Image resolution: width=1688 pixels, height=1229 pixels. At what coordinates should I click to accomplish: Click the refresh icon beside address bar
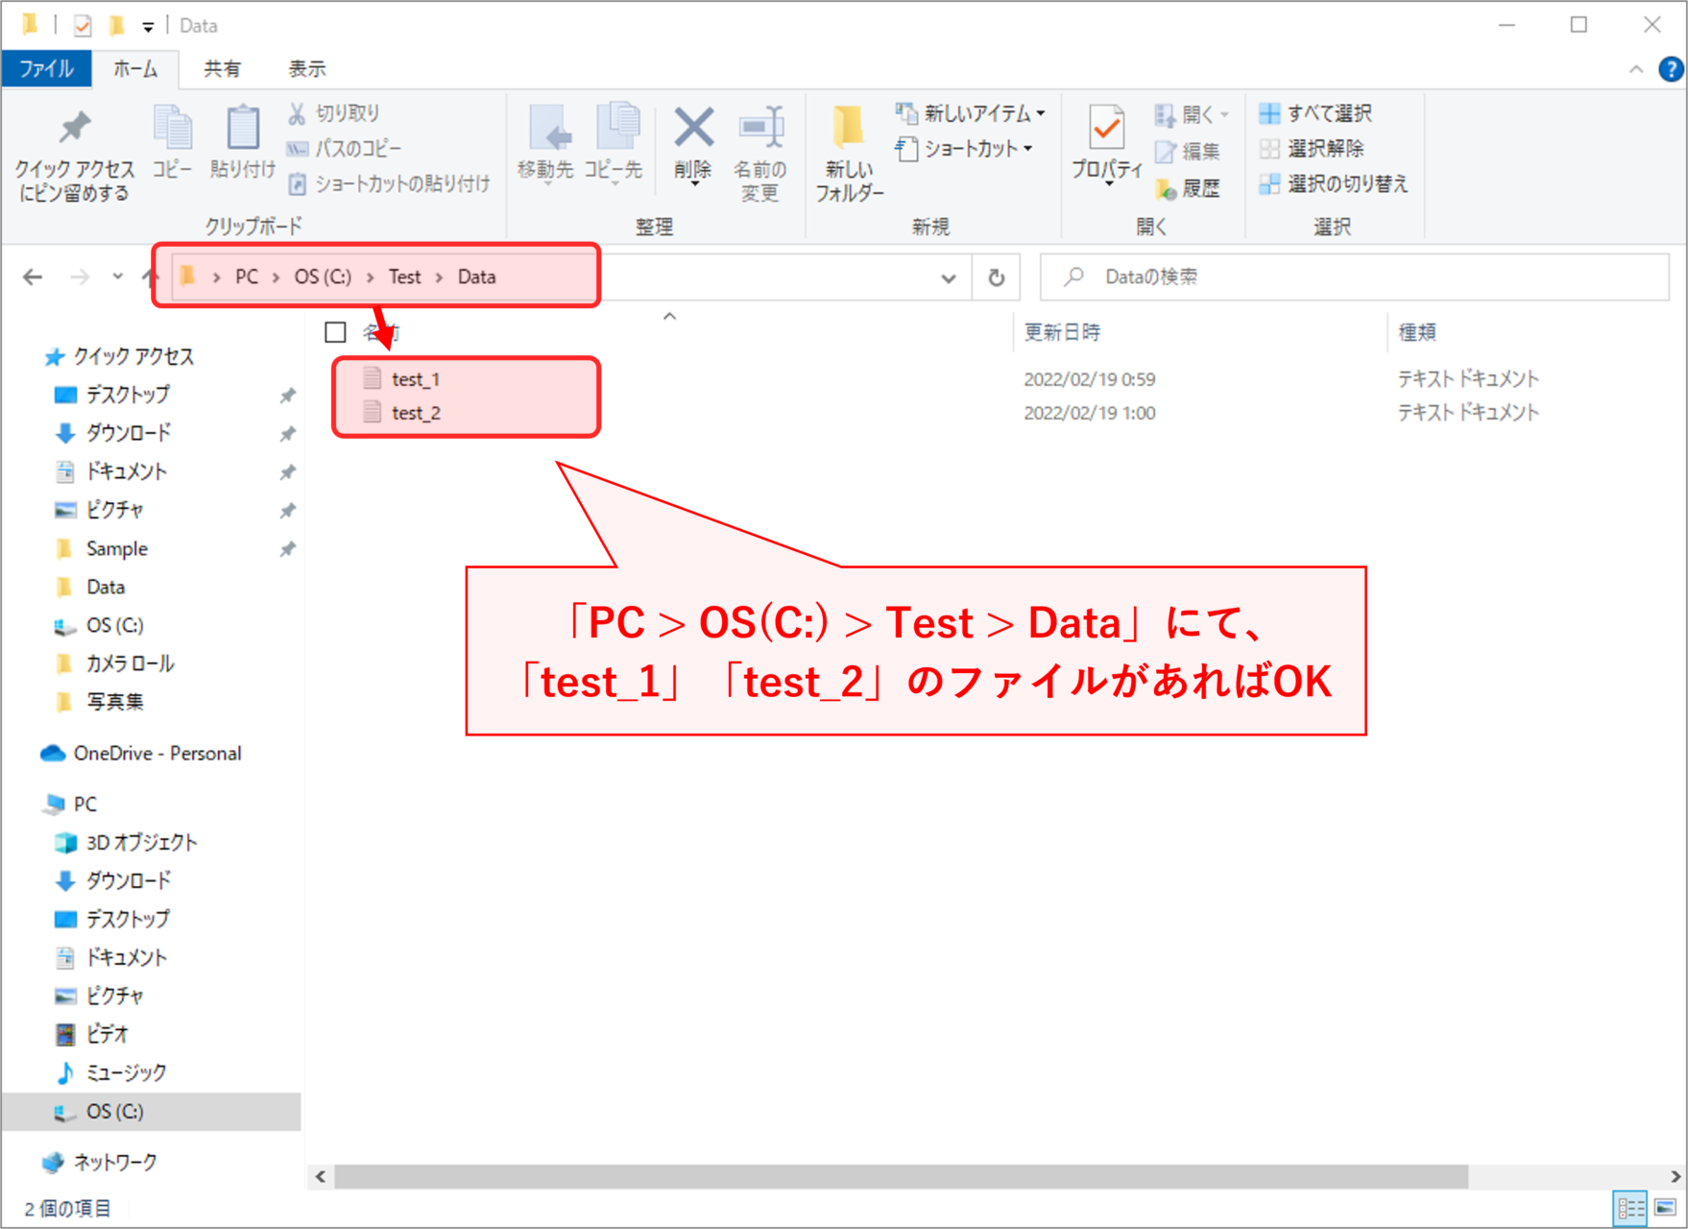coord(997,277)
